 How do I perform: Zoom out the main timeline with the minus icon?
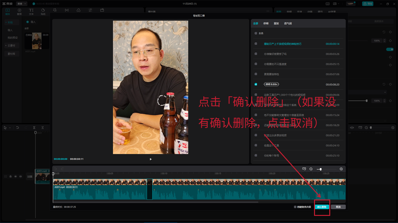[x=366, y=128]
